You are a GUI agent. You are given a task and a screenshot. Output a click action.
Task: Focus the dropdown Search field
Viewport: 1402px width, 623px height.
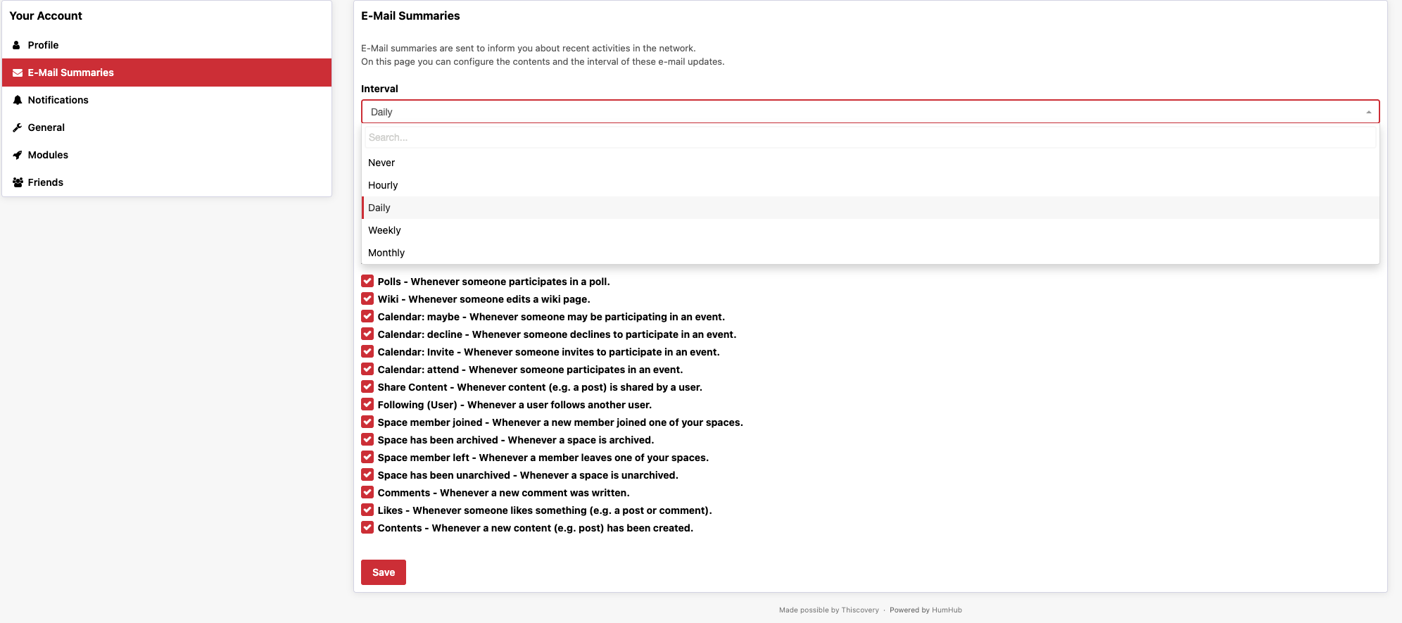870,137
